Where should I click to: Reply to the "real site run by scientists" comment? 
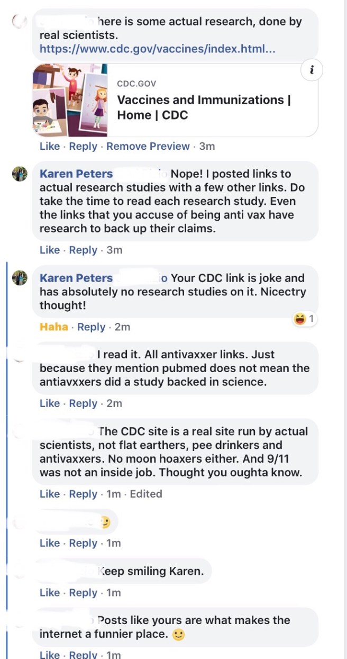pos(83,494)
